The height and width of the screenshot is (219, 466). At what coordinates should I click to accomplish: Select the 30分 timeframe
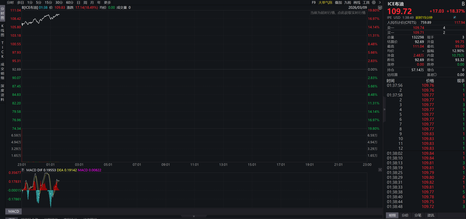click(59, 2)
